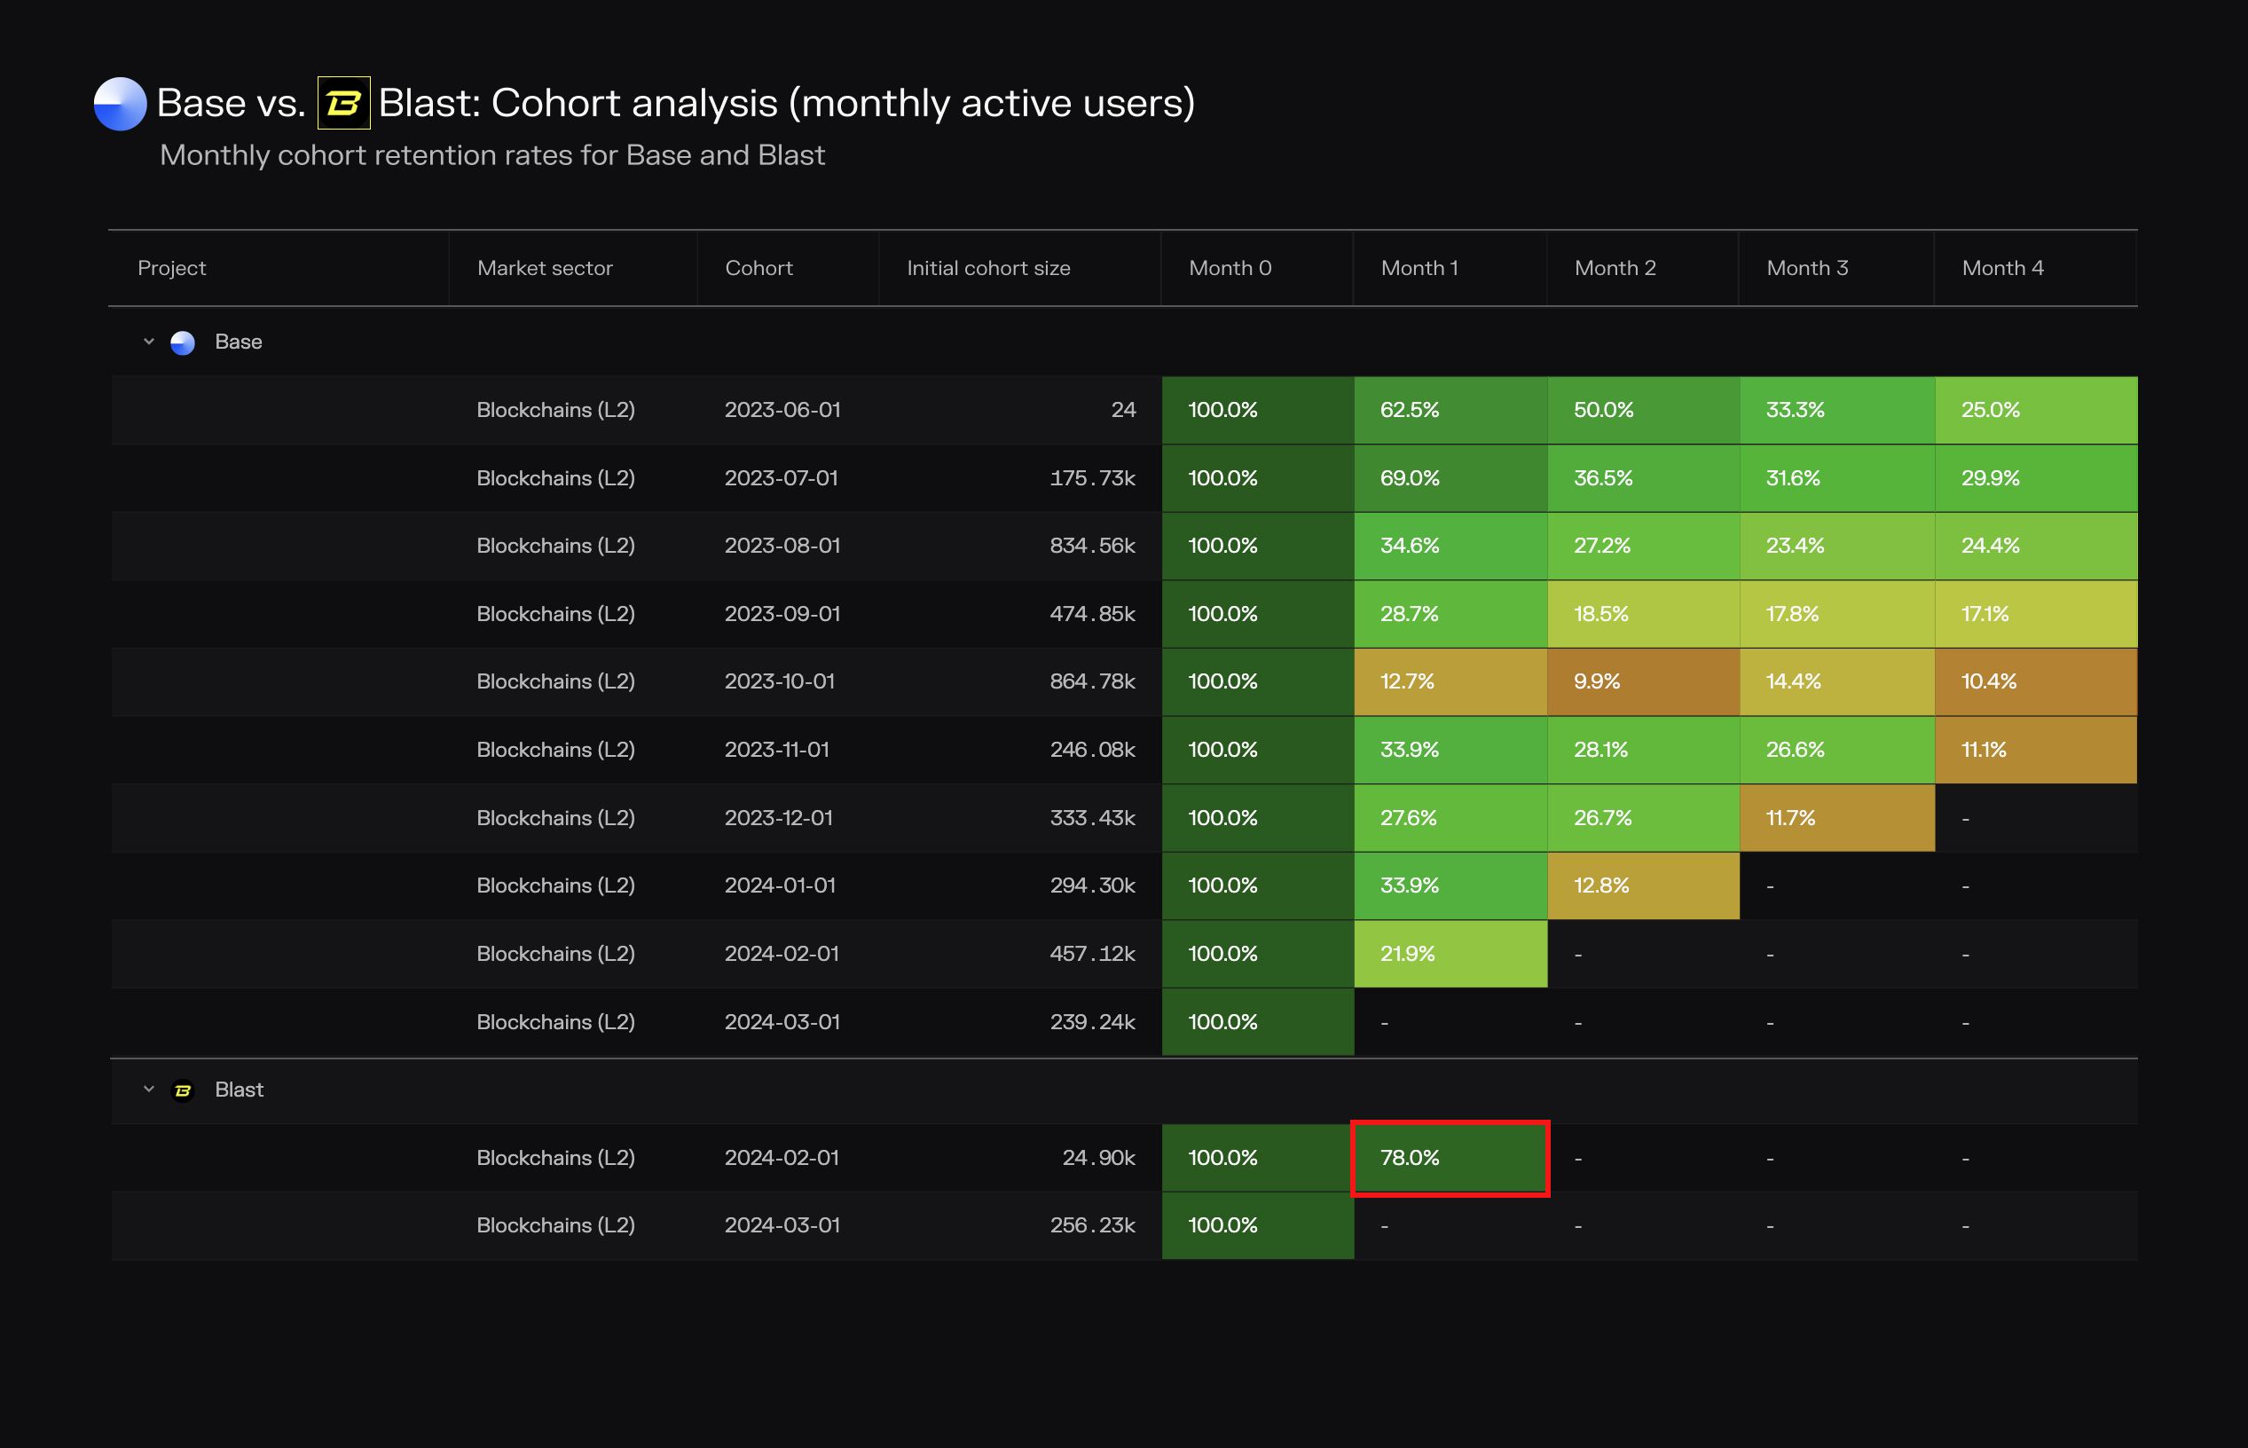The height and width of the screenshot is (1448, 2248).
Task: Click the 864.78k initial cohort size value
Action: [x=1092, y=681]
